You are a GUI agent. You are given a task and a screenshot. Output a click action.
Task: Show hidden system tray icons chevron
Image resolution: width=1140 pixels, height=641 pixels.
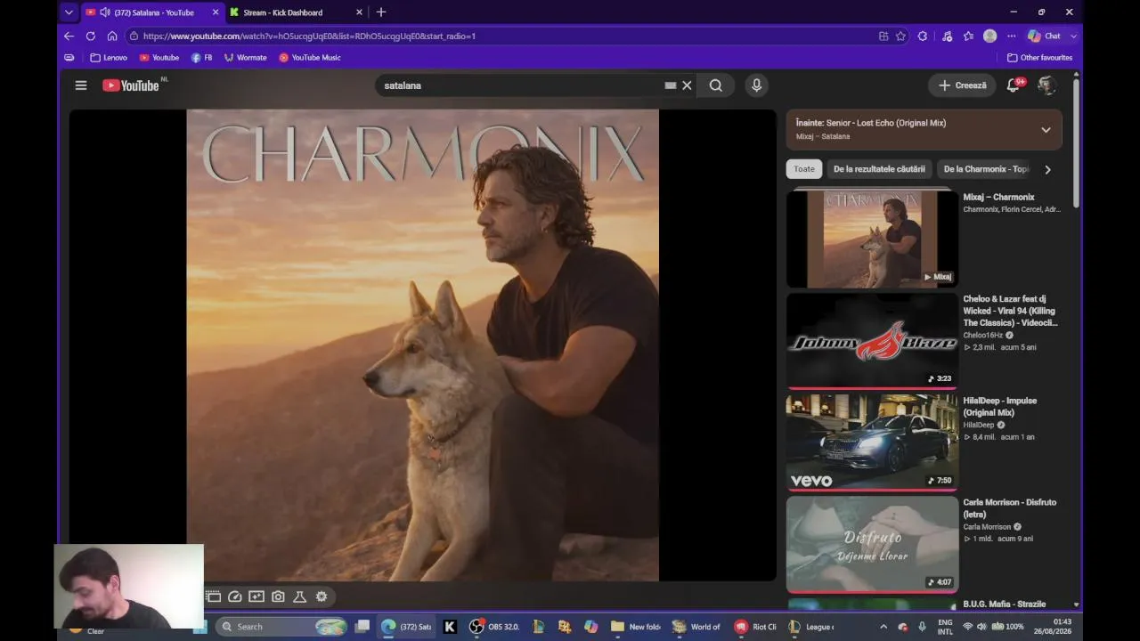[x=883, y=627]
